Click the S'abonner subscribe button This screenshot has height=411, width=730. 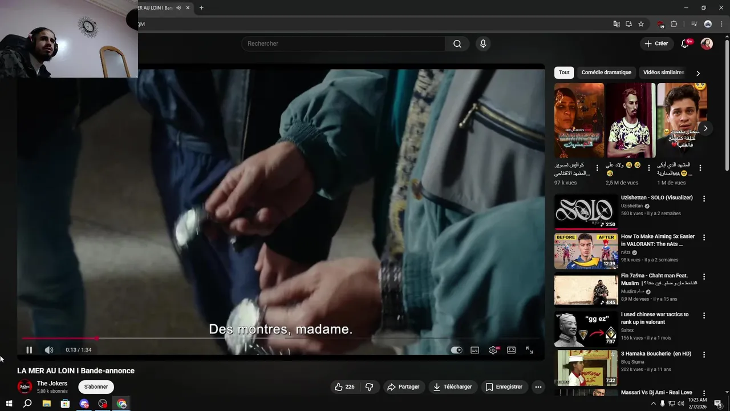(96, 387)
